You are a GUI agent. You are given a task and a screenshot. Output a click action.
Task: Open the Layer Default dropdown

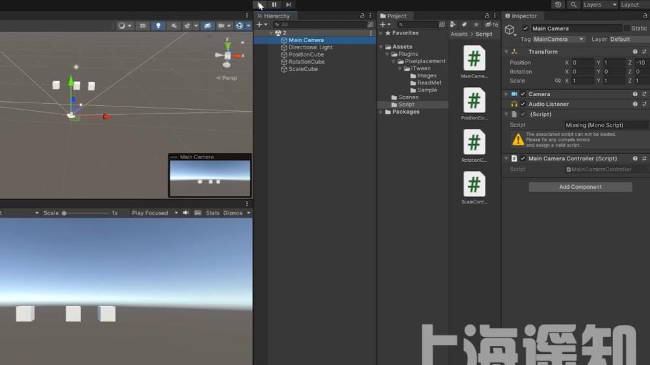[x=629, y=39]
